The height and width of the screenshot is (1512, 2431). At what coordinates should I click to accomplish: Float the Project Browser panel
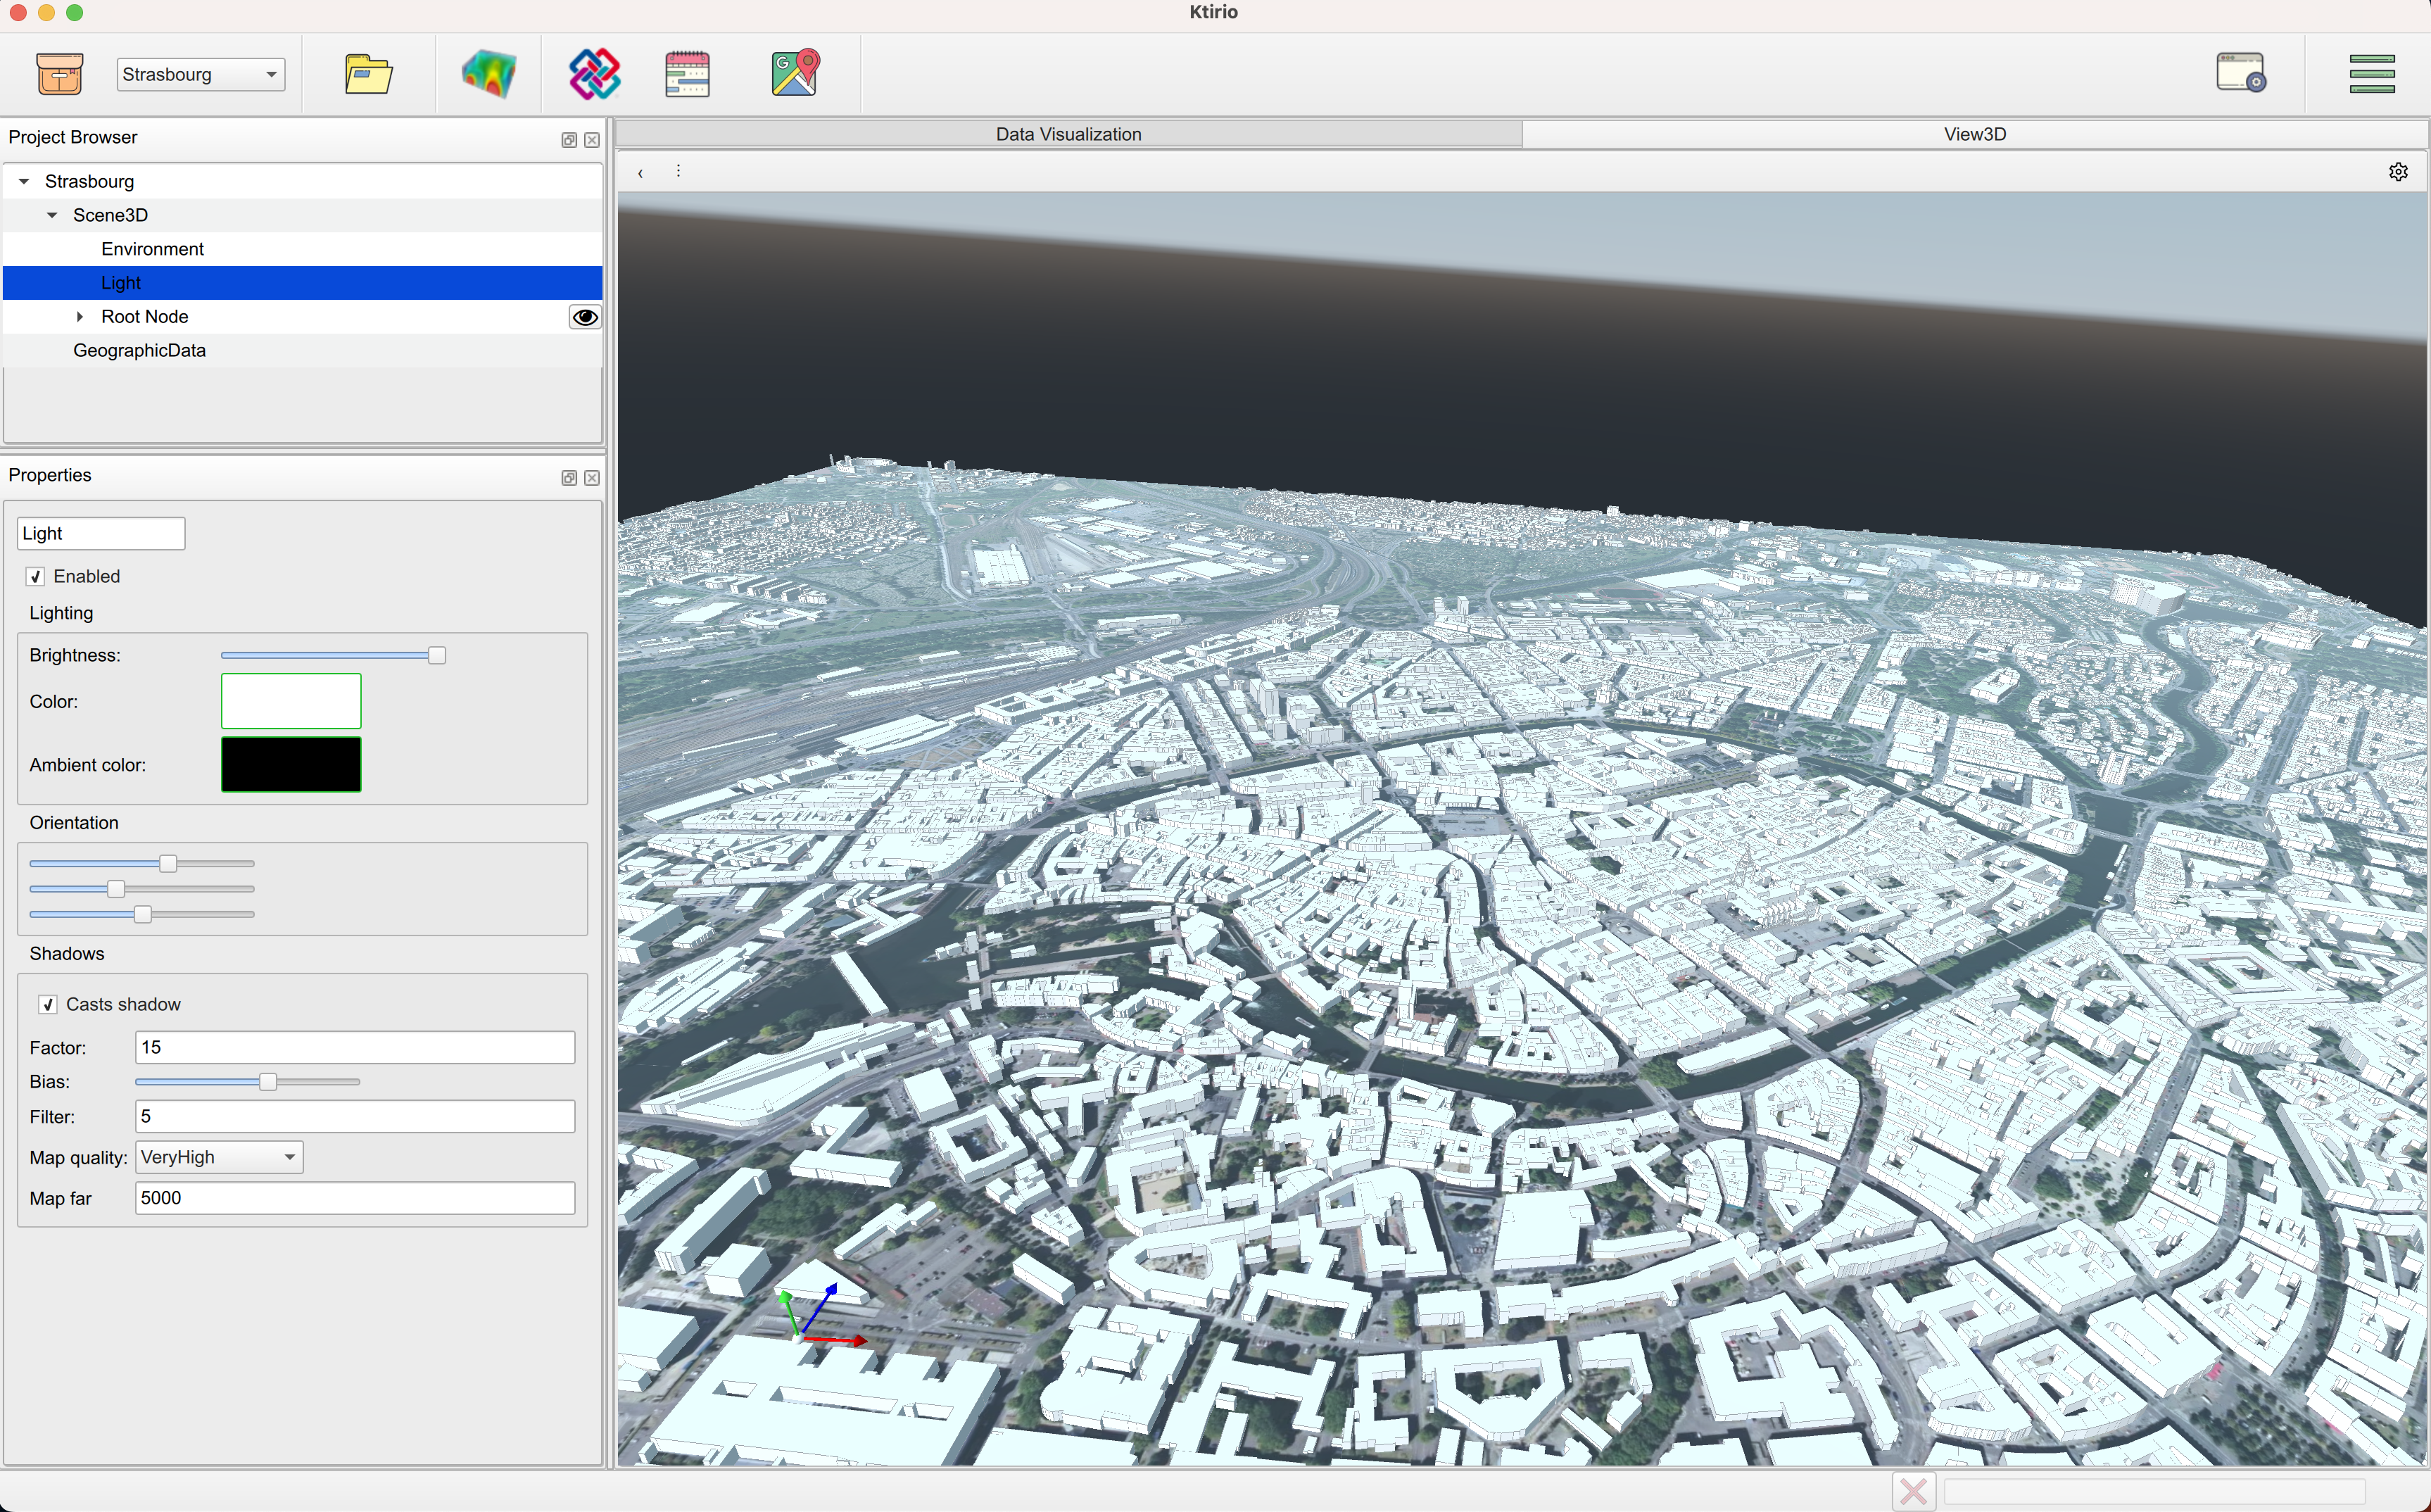click(x=569, y=140)
